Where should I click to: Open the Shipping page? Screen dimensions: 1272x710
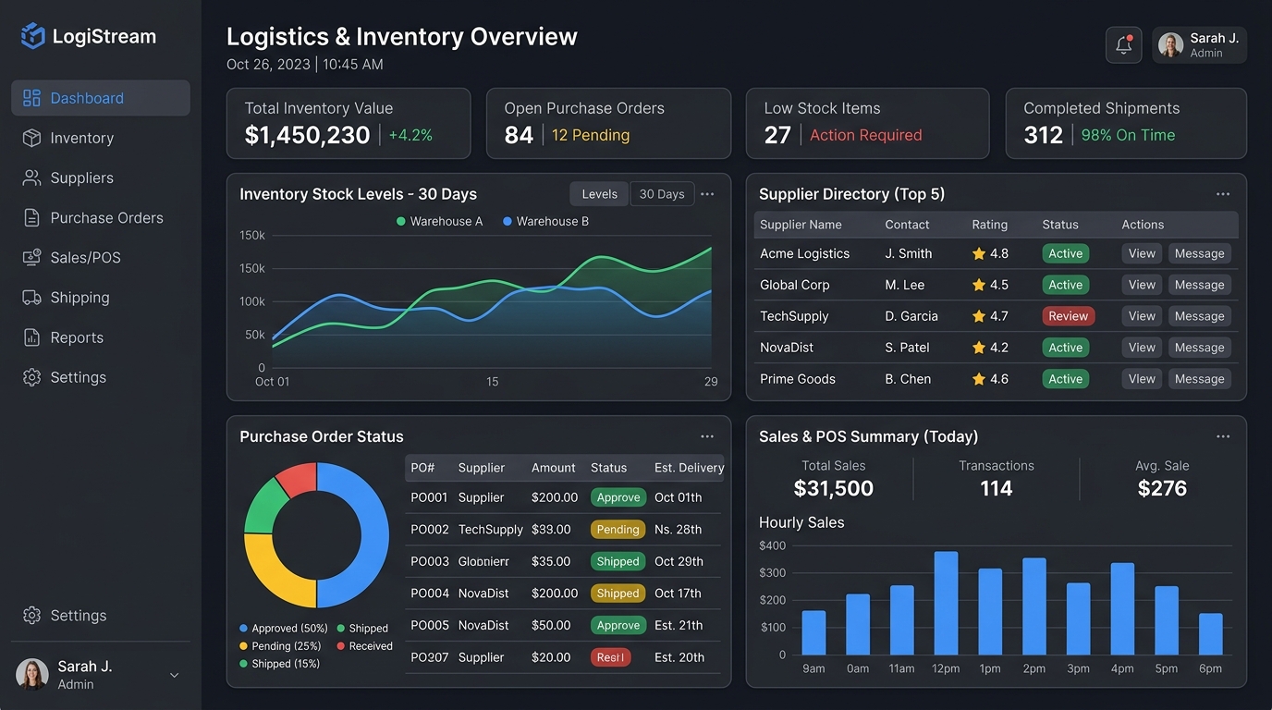101,297
